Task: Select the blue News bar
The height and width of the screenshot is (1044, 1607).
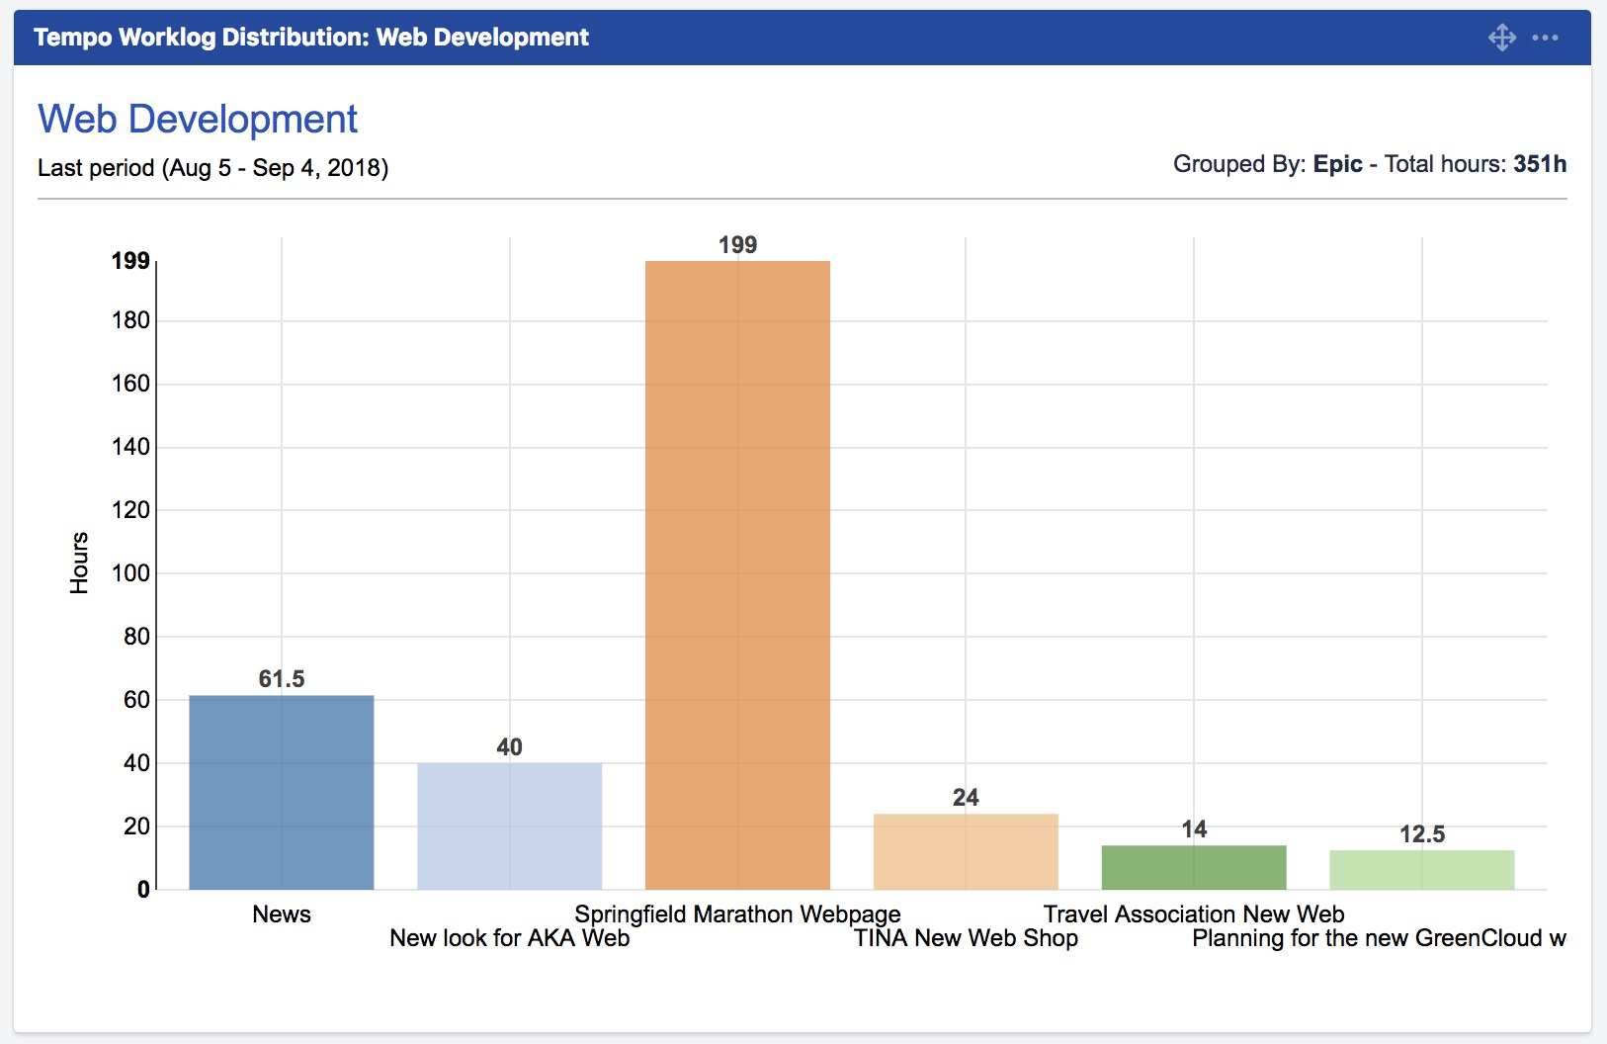Action: click(x=282, y=792)
